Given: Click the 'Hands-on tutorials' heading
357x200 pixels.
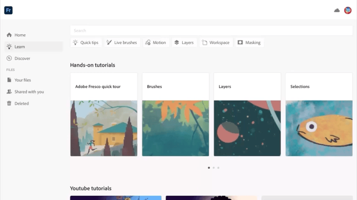Looking at the screenshot, I should (x=93, y=65).
